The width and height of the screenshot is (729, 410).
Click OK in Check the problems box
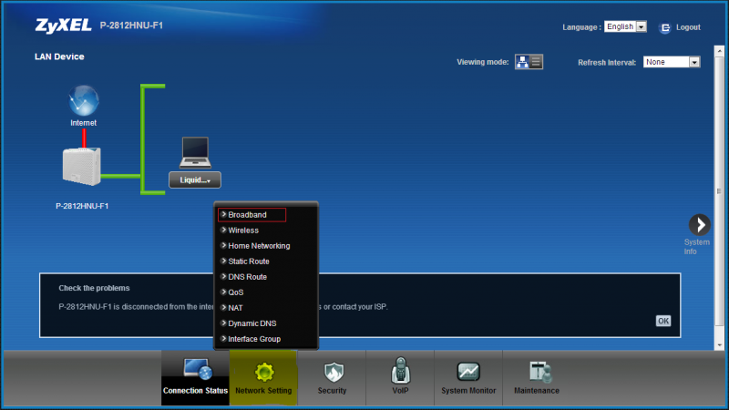[x=663, y=321]
